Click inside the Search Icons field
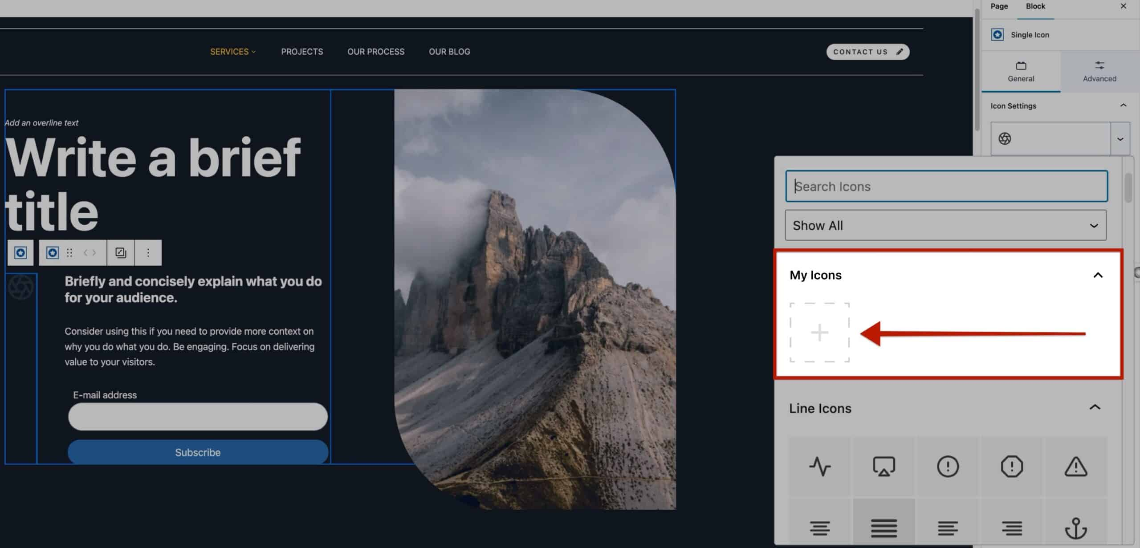The image size is (1140, 548). pyautogui.click(x=945, y=186)
